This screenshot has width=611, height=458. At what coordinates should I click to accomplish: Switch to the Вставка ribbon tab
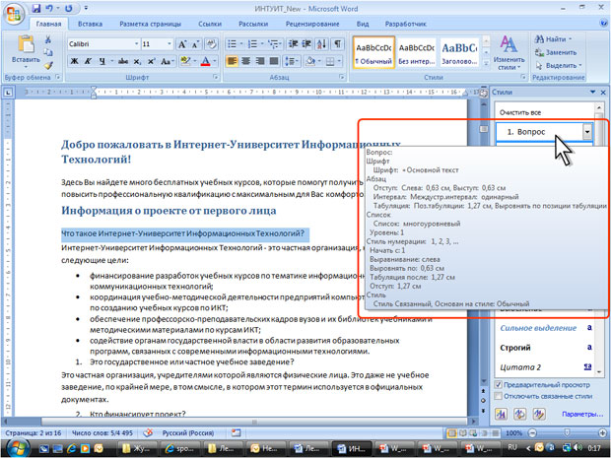90,22
